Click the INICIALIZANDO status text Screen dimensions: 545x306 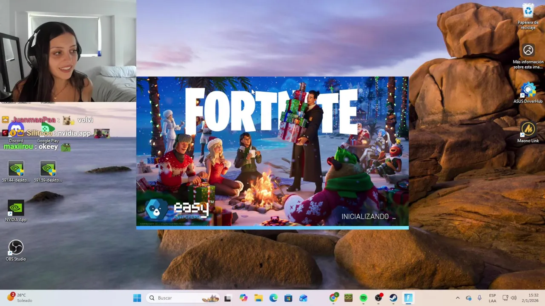(x=368, y=217)
